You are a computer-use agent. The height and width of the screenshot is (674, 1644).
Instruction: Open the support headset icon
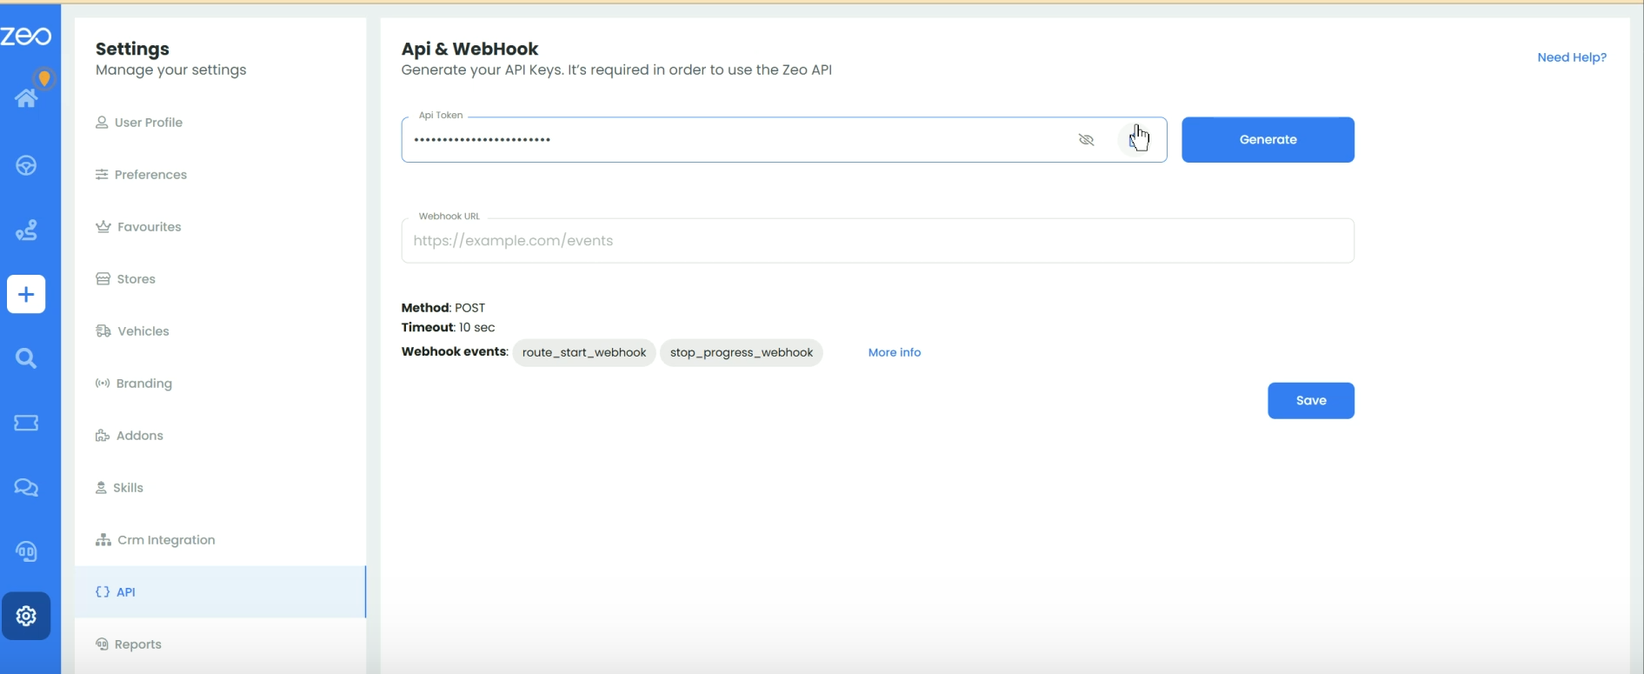pos(26,551)
